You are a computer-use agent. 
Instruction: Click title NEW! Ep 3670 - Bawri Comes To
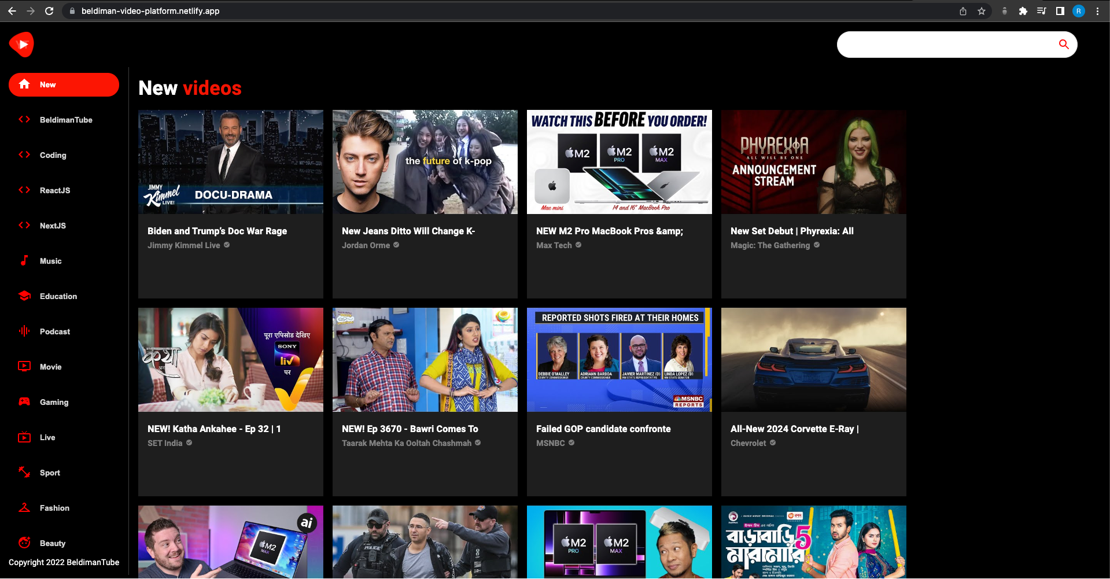[x=410, y=429]
